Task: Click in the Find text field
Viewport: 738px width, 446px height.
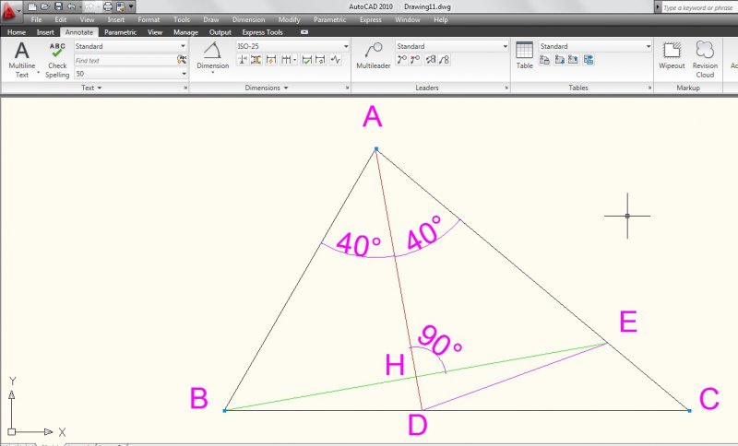Action: tap(125, 60)
